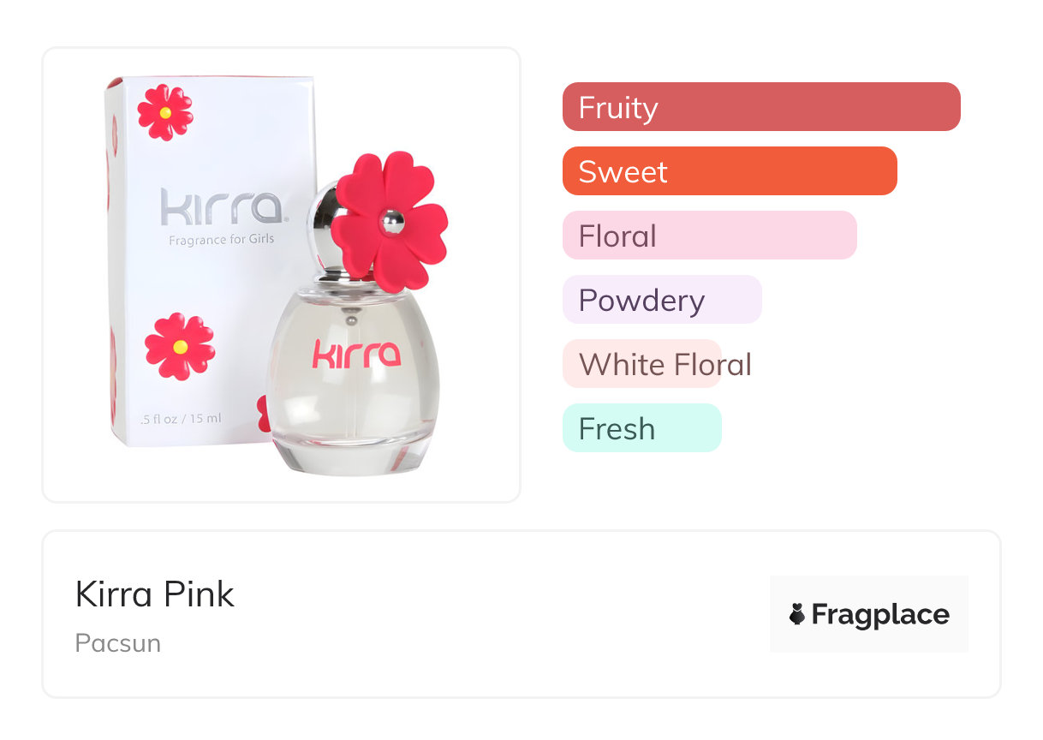Choose the Floral accord bar
The width and height of the screenshot is (1043, 740).
(709, 236)
